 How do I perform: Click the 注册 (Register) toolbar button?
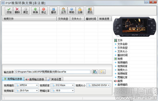[x=80, y=11]
